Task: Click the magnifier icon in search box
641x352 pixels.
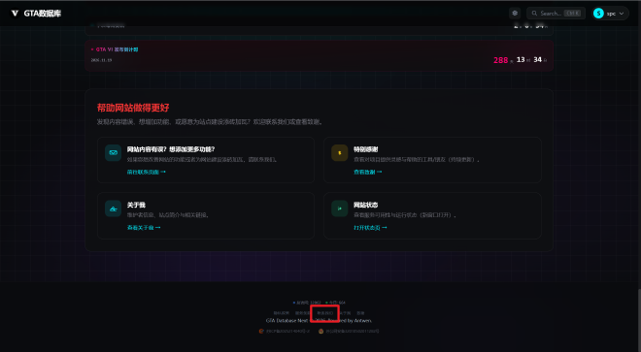Action: (x=534, y=13)
